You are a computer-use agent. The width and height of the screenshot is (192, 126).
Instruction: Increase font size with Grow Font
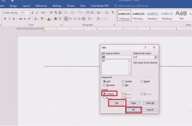point(33,13)
